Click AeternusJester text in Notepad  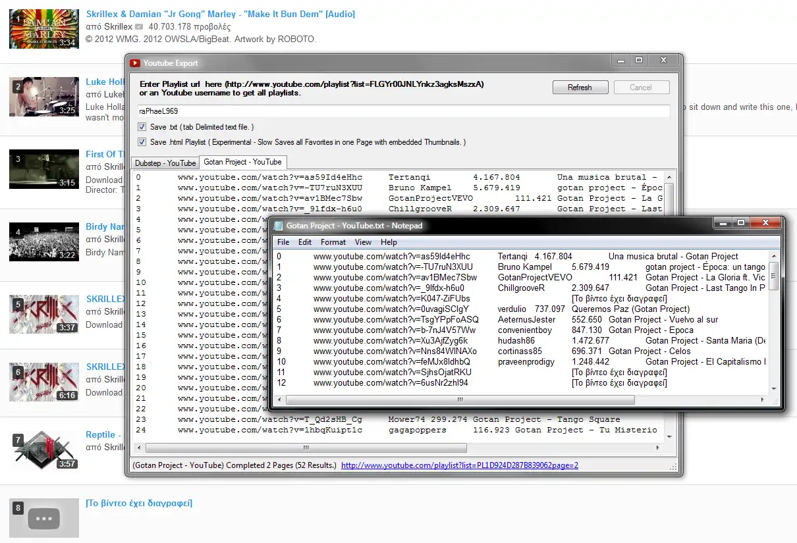tap(527, 319)
